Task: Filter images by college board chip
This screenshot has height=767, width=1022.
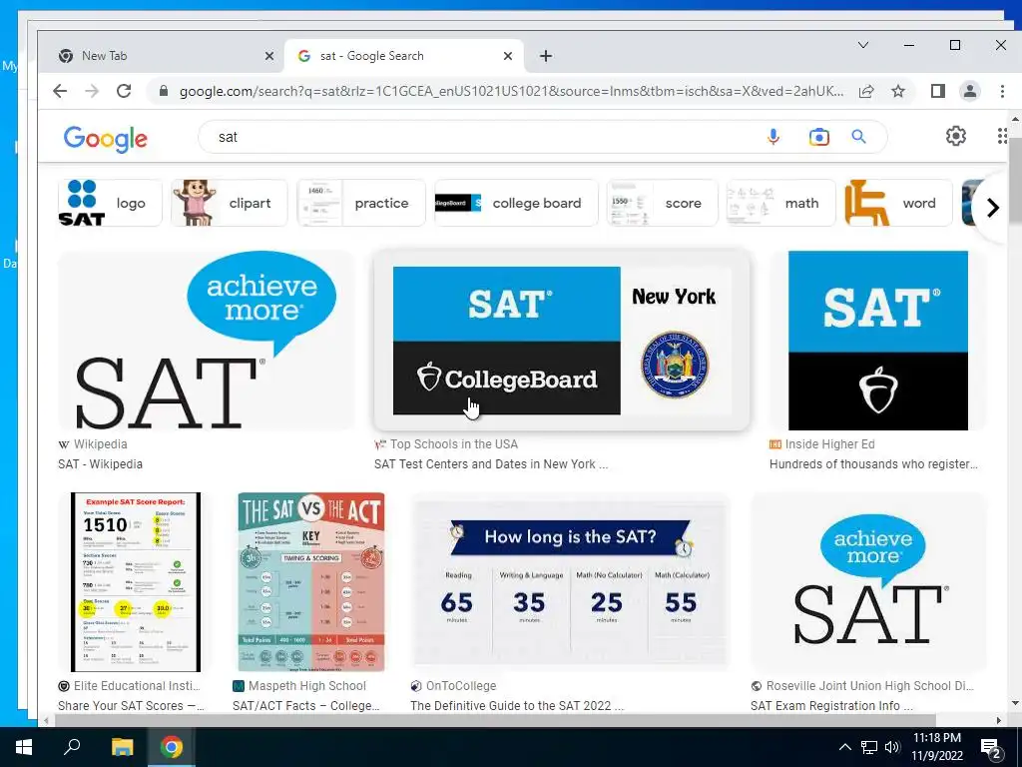Action: pos(516,203)
